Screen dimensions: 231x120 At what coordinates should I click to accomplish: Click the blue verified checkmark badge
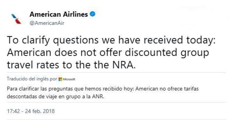93,15
